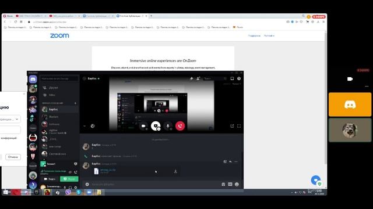Click the chat shield bubble on Zoom page
Screen dimensions: 373x209
click(x=316, y=180)
